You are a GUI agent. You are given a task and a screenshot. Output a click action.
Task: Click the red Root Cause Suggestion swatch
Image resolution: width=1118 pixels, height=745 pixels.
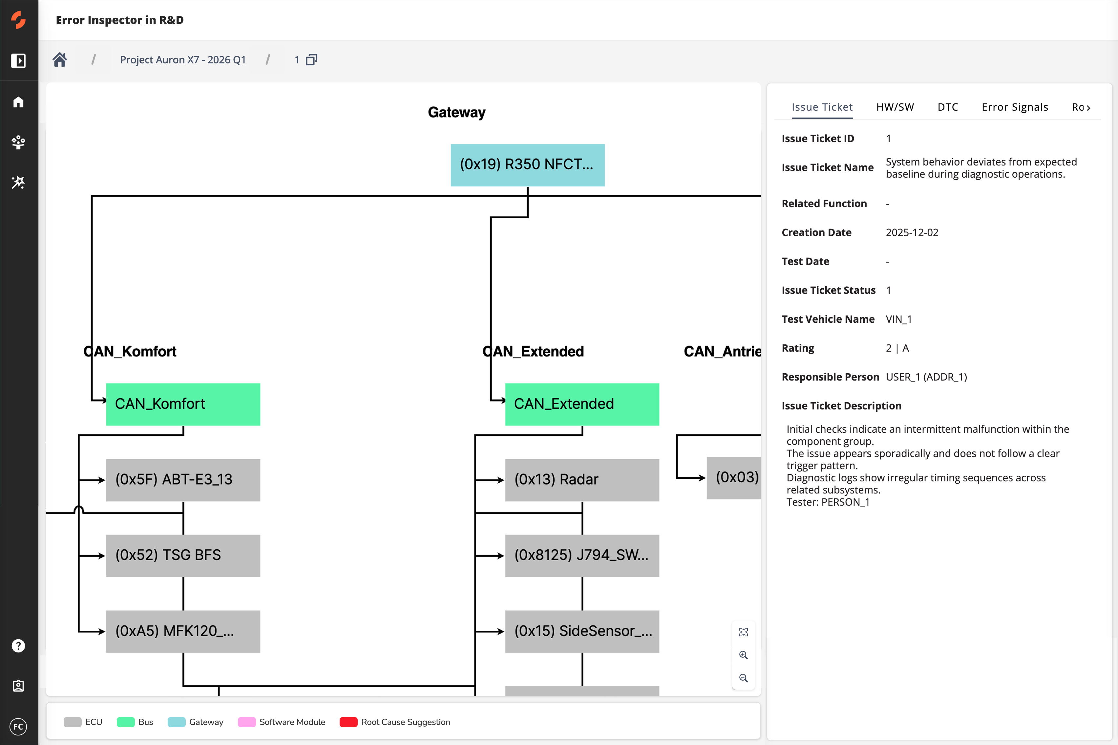click(x=348, y=722)
